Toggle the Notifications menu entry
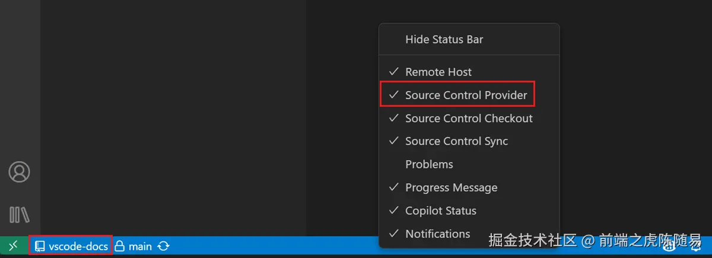Screen dimensions: 712x258 [x=437, y=234]
